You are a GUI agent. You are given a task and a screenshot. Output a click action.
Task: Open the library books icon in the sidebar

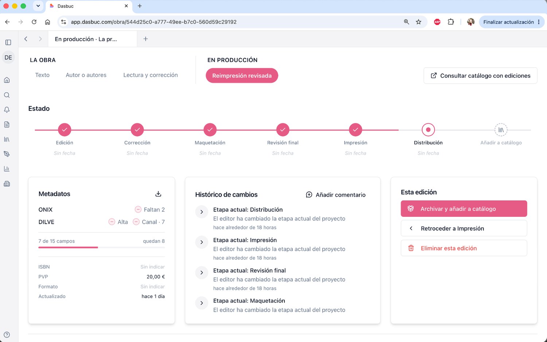coord(7,139)
